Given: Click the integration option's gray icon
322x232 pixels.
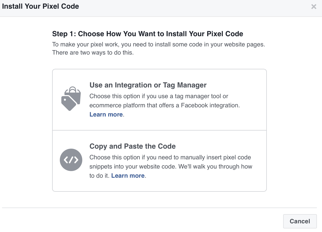Looking at the screenshot, I should 71,99.
